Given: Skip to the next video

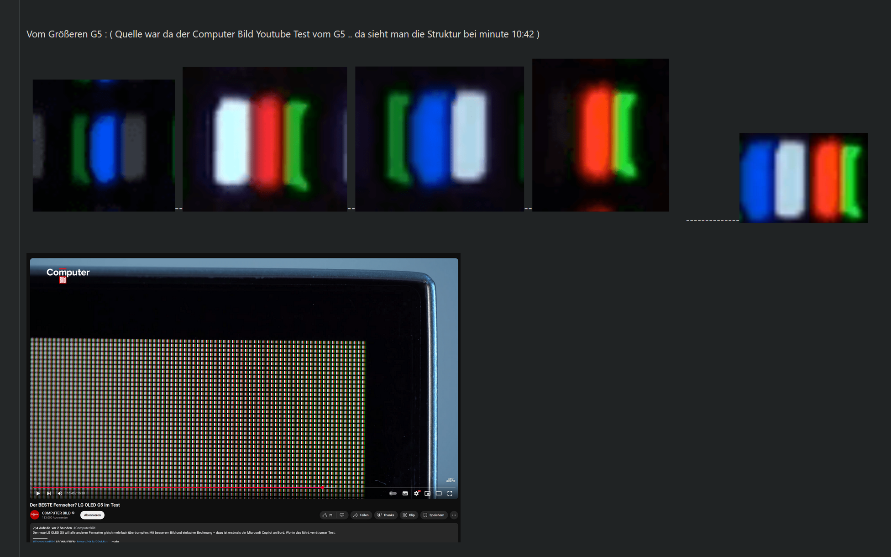Looking at the screenshot, I should click(49, 494).
